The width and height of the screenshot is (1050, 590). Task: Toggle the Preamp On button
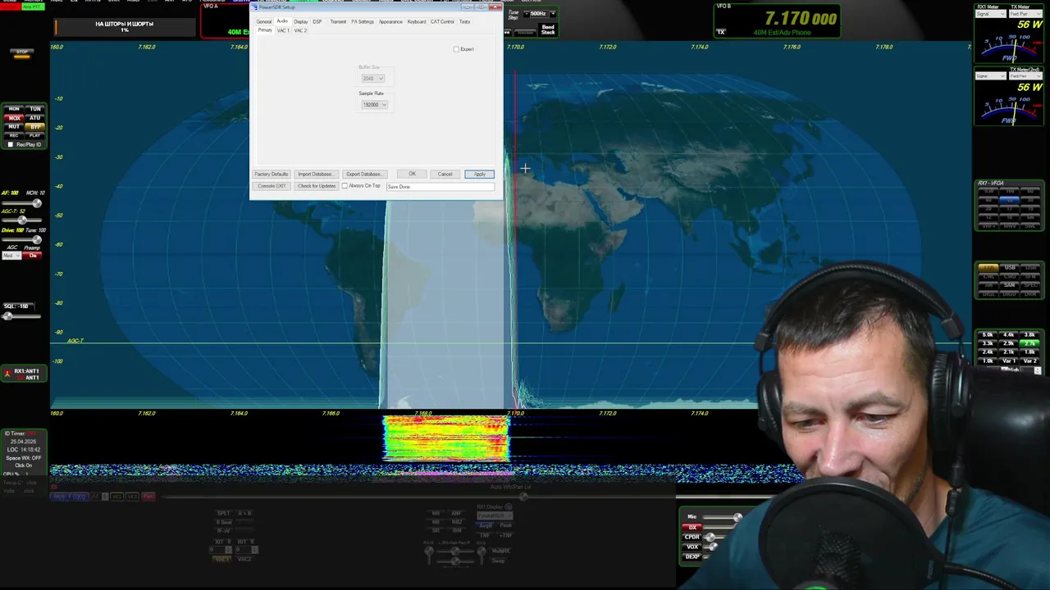point(33,256)
